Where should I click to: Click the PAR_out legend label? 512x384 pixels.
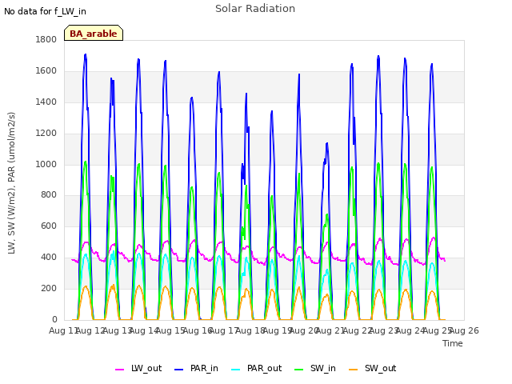click(264, 369)
